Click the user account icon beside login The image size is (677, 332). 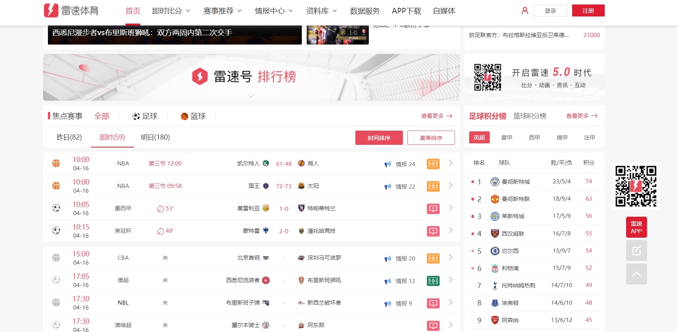click(525, 11)
